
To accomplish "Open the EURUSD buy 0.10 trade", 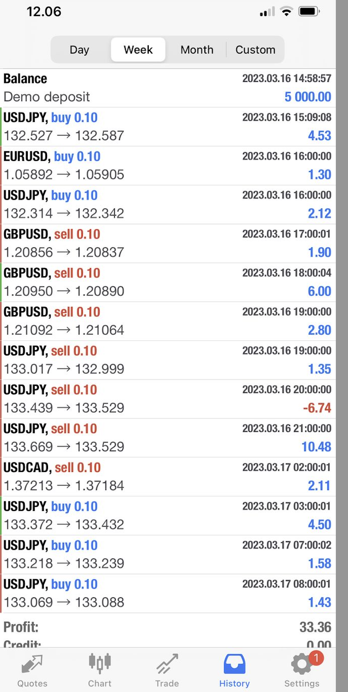I will pyautogui.click(x=167, y=166).
